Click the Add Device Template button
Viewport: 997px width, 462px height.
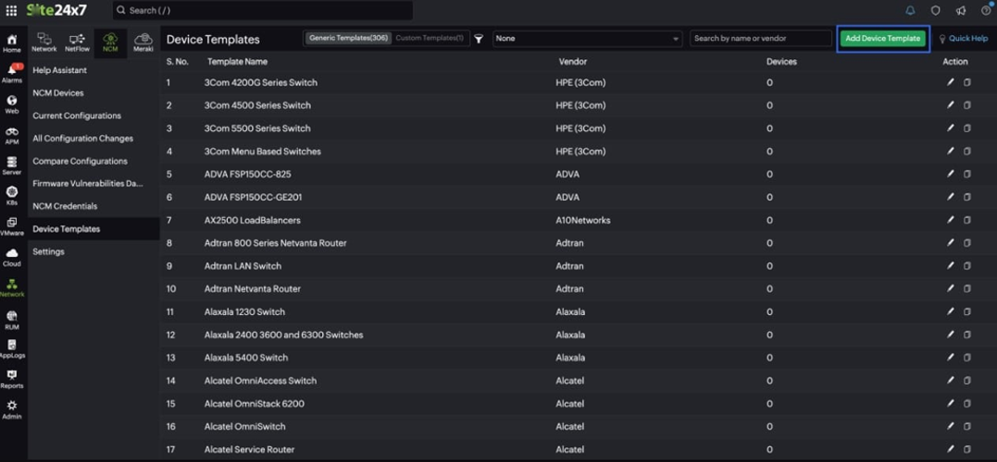[882, 39]
